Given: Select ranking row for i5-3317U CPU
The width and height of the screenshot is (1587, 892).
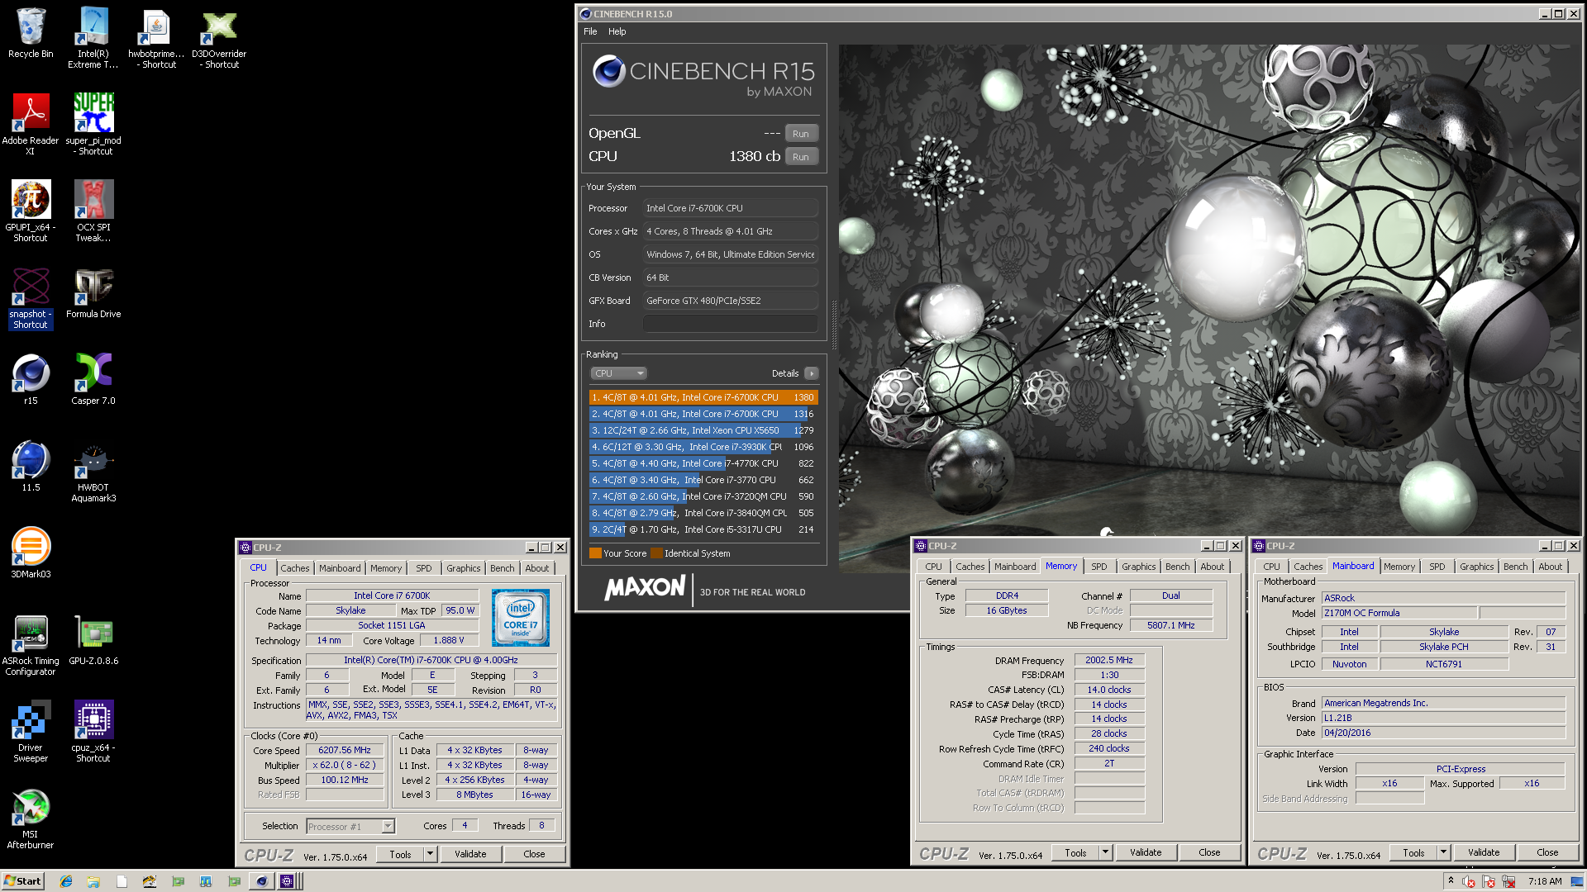Looking at the screenshot, I should [703, 529].
